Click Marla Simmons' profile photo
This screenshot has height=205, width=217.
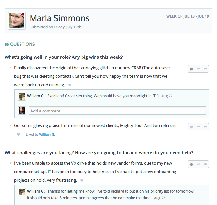(x=17, y=21)
